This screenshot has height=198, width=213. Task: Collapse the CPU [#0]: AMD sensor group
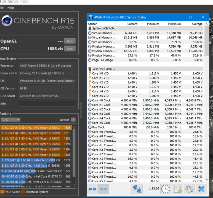(90, 69)
